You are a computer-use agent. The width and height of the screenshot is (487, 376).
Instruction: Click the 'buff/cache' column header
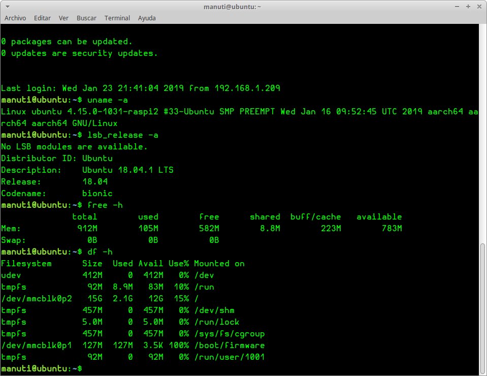click(x=315, y=217)
